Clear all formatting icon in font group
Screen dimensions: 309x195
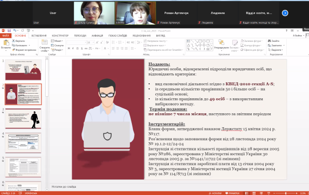[108, 42]
